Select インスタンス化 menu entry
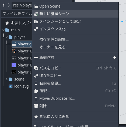Viewport: 126px width, 127px height. click(x=75, y=29)
